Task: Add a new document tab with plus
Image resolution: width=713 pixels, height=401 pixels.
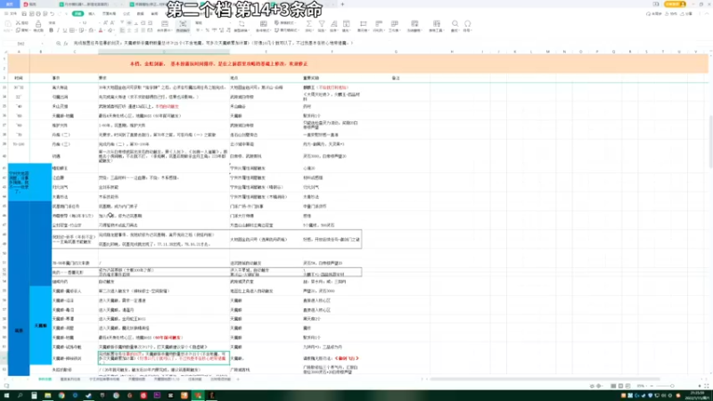Action: [x=342, y=4]
